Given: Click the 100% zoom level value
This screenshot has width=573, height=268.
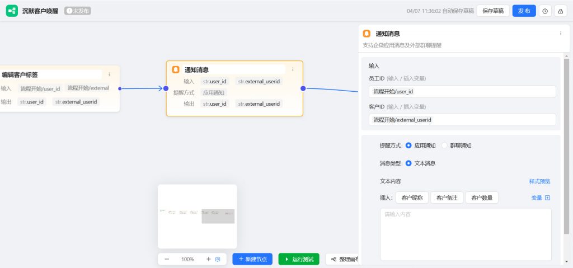Looking at the screenshot, I should point(187,259).
